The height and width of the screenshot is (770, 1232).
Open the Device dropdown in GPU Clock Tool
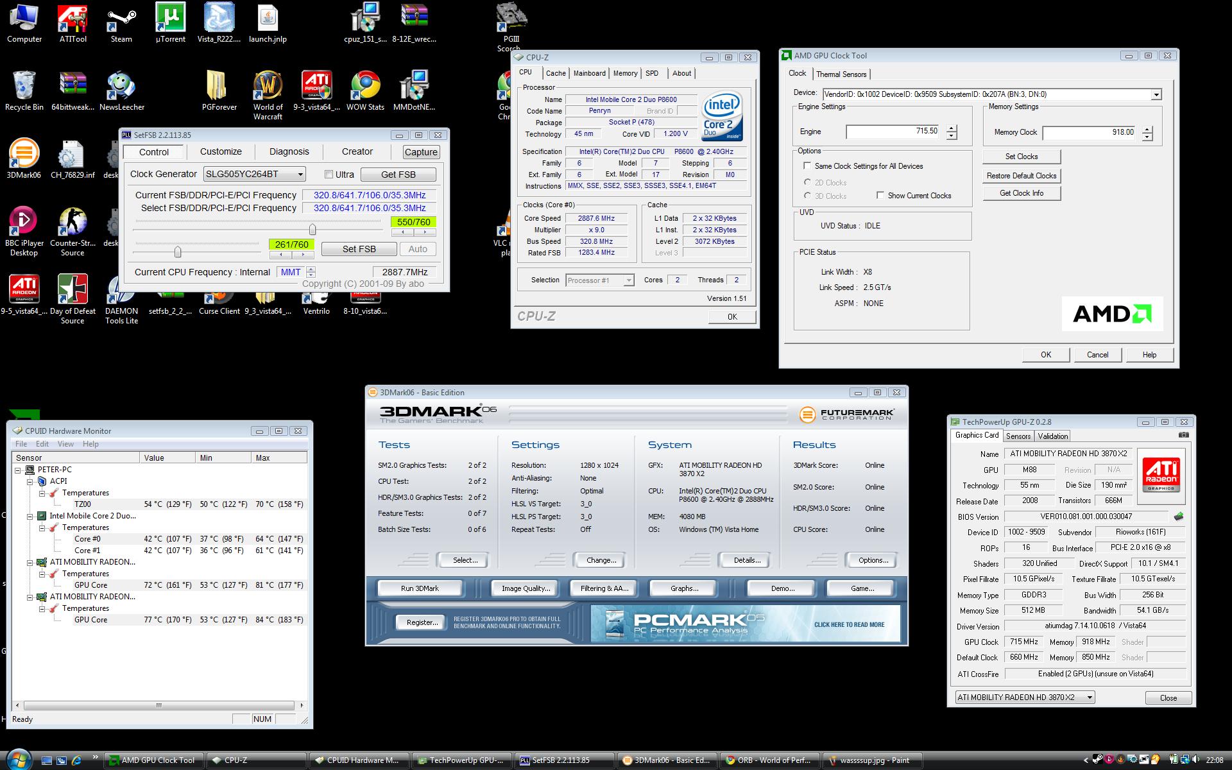coord(1156,94)
